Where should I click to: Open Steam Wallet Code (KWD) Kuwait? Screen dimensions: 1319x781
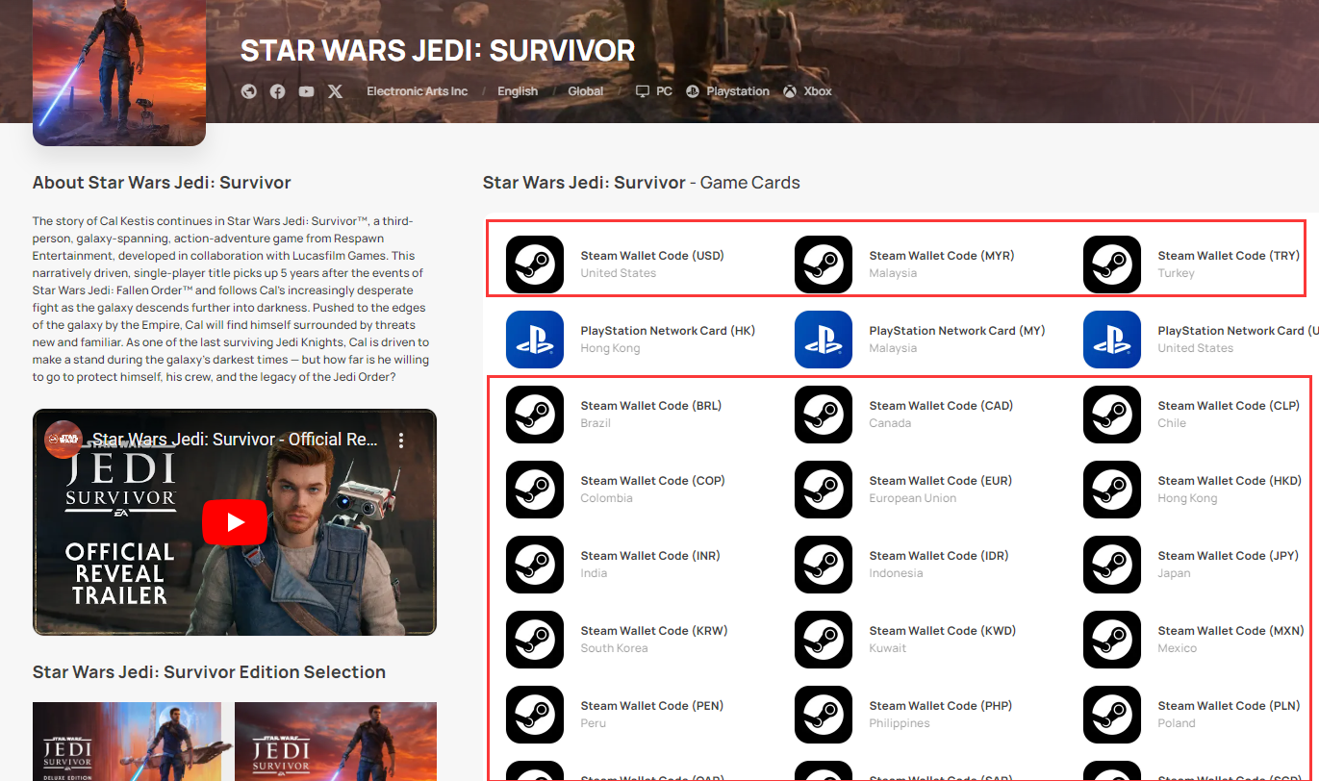coord(905,640)
